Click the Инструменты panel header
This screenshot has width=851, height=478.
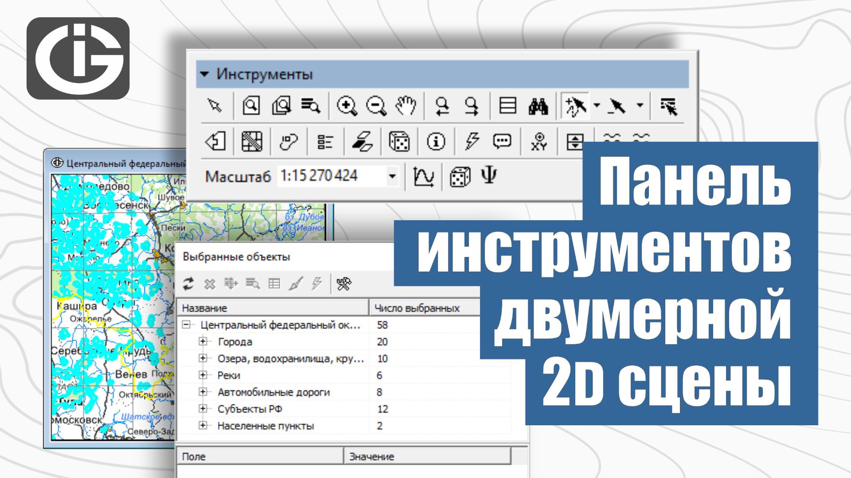(x=442, y=74)
